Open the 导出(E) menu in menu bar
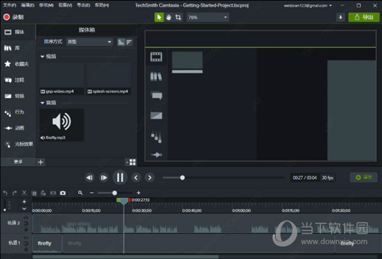The height and width of the screenshot is (259, 382). coord(83,5)
